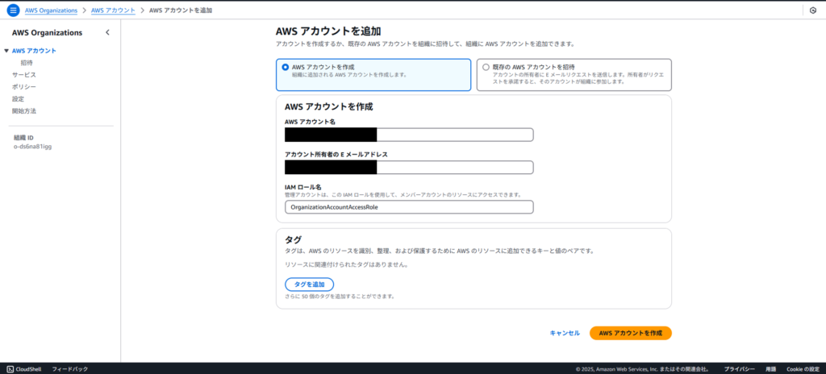Click the organization ID o-ds6na81igg

click(x=32, y=147)
